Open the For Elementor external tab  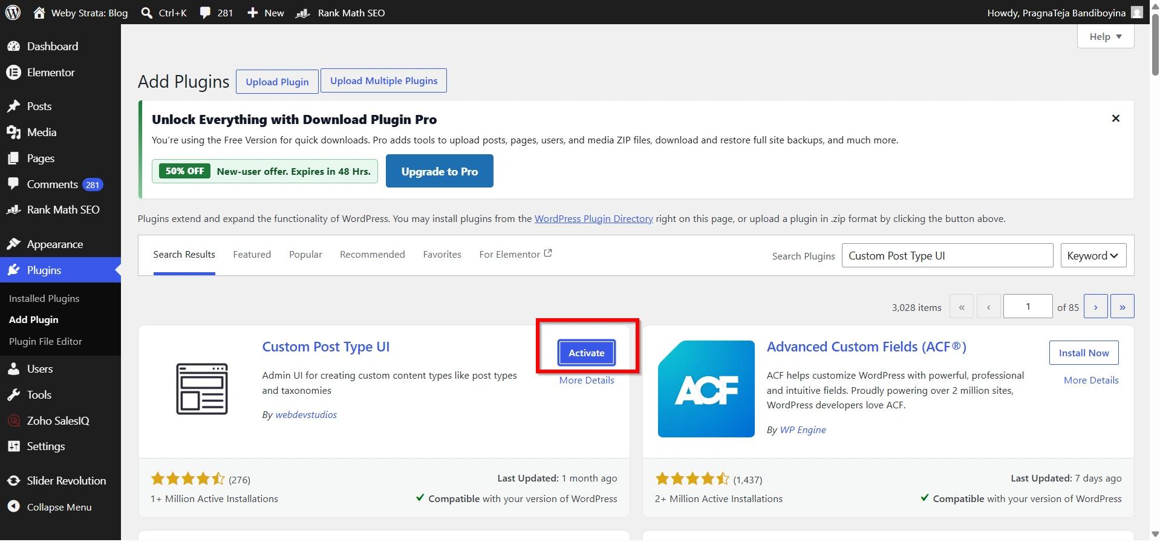click(x=515, y=254)
